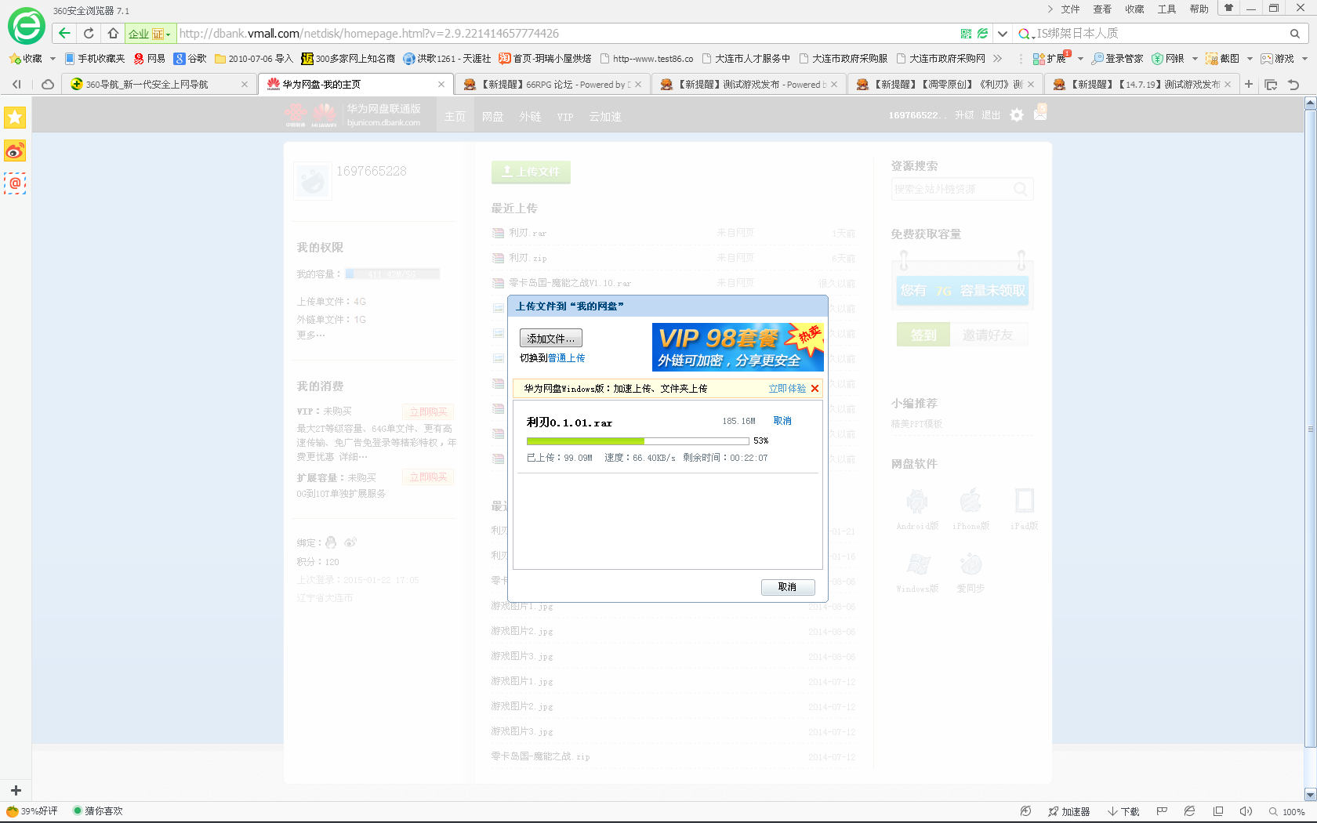Click the 普通上传 link
Screen dimensions: 1317x823
pyautogui.click(x=566, y=358)
